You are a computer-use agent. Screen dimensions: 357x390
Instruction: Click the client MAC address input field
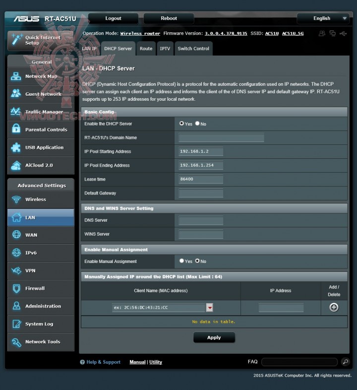(x=159, y=308)
